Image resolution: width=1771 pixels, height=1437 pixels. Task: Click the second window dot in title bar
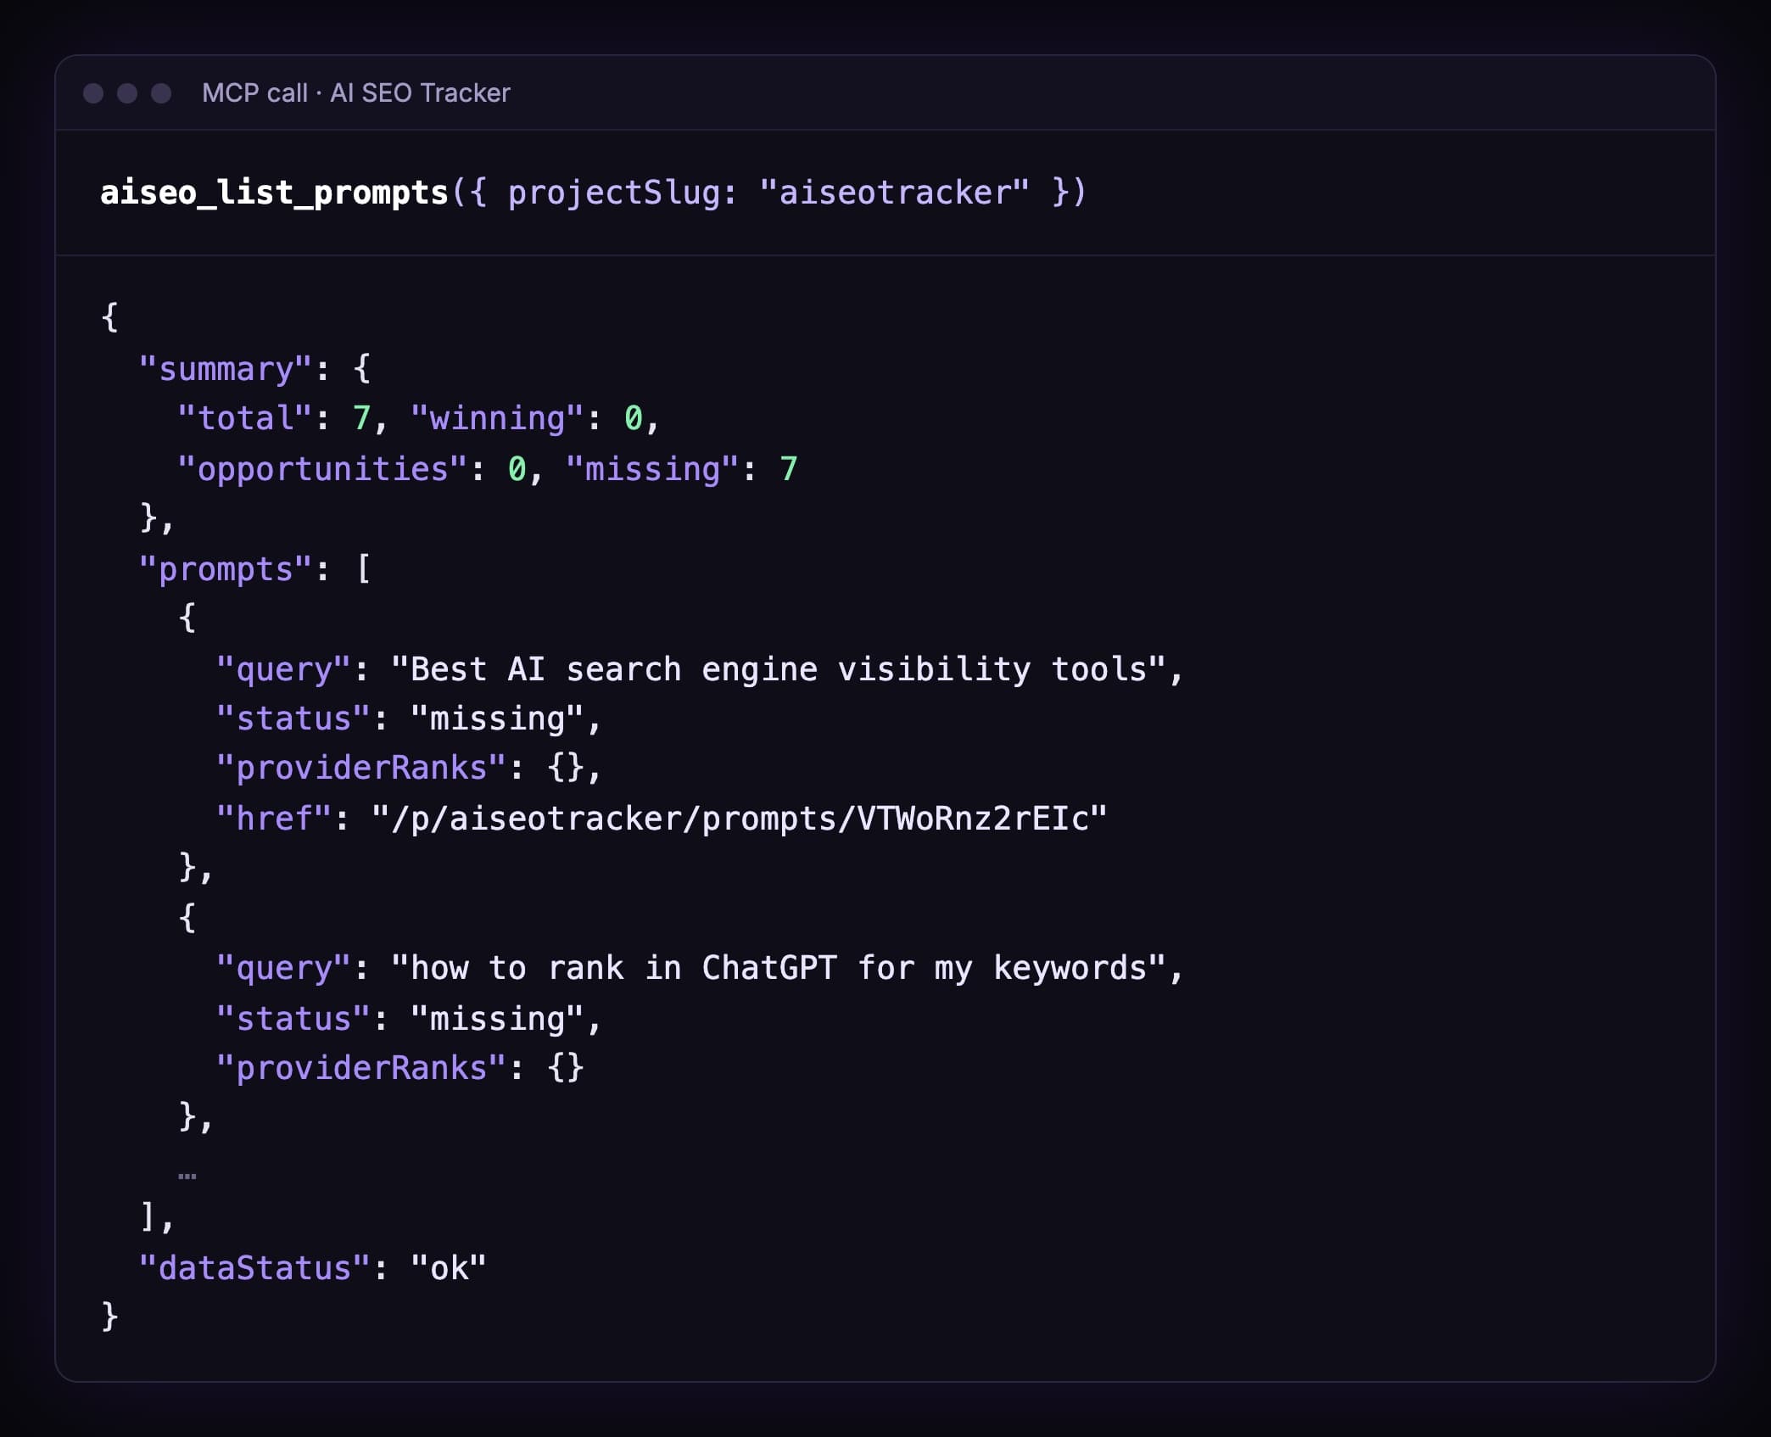pos(127,92)
